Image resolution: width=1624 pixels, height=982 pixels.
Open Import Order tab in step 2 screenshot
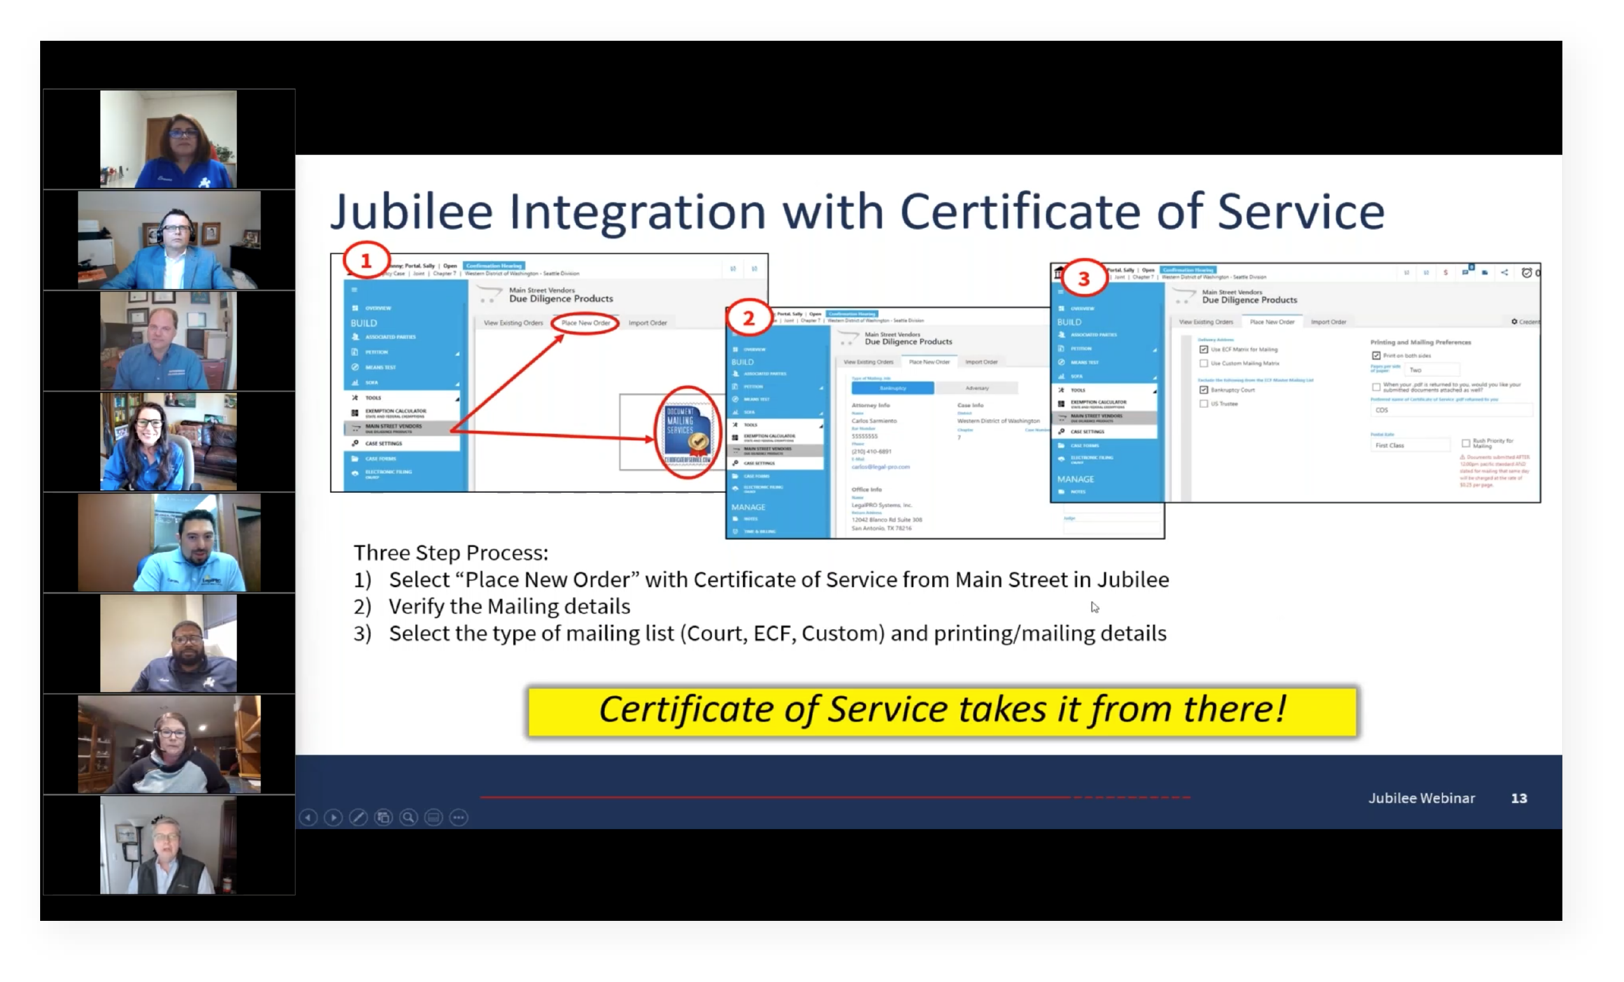click(981, 362)
